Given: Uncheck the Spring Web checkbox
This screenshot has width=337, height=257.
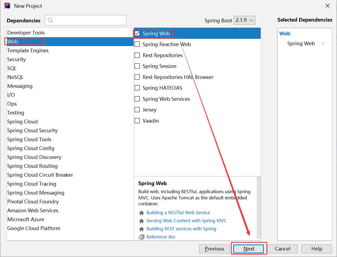Looking at the screenshot, I should (x=137, y=33).
